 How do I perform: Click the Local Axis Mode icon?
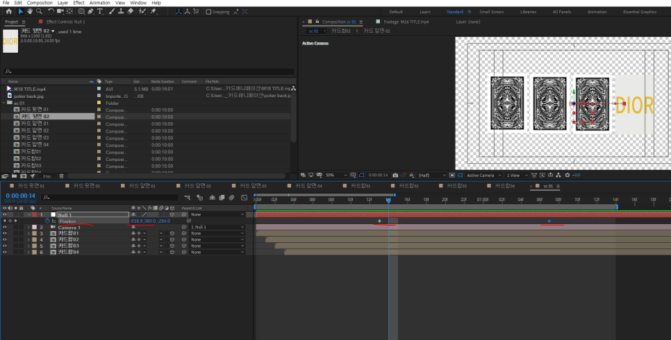[179, 12]
